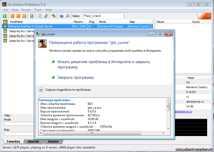Viewport: 214px width, 152px height.
Task: Click the orange refresh server icon
Action: click(x=24, y=16)
